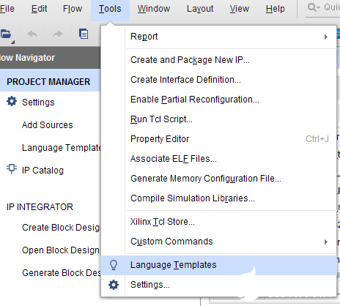Viewport: 340px width, 306px height.
Task: Click the IP Catalog chip icon
Action: 12,169
